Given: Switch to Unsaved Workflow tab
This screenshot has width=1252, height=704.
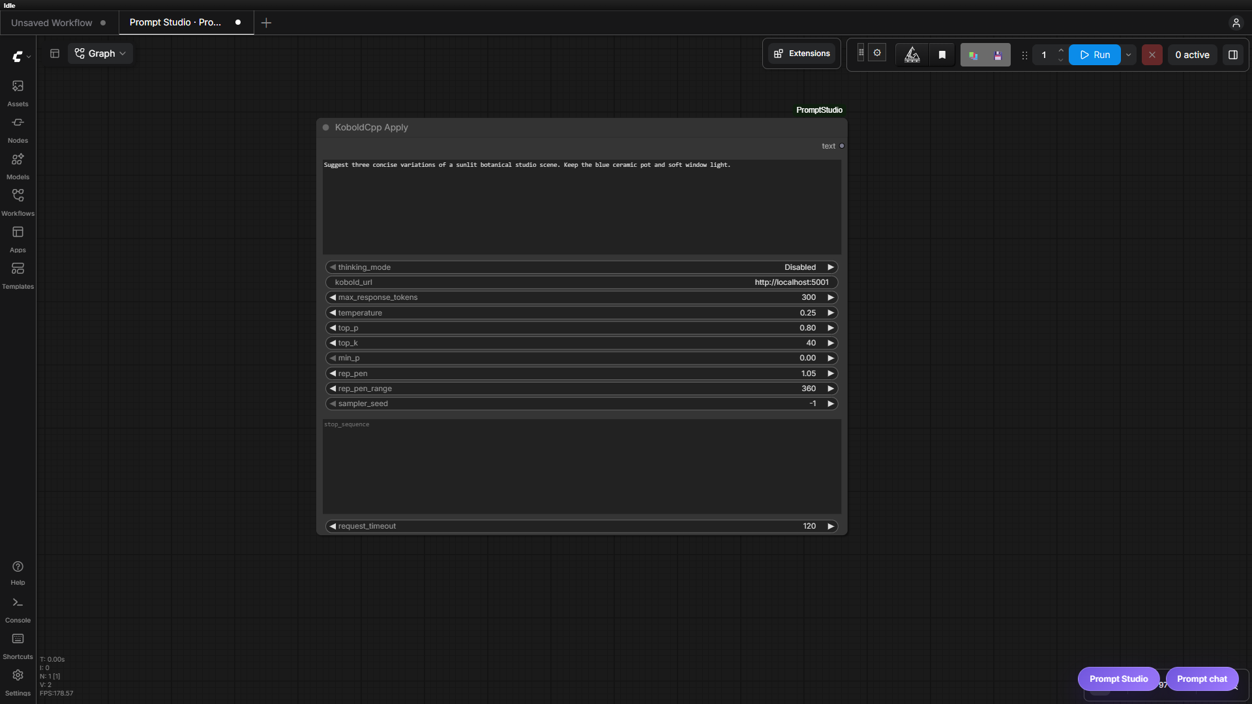Looking at the screenshot, I should coord(59,23).
